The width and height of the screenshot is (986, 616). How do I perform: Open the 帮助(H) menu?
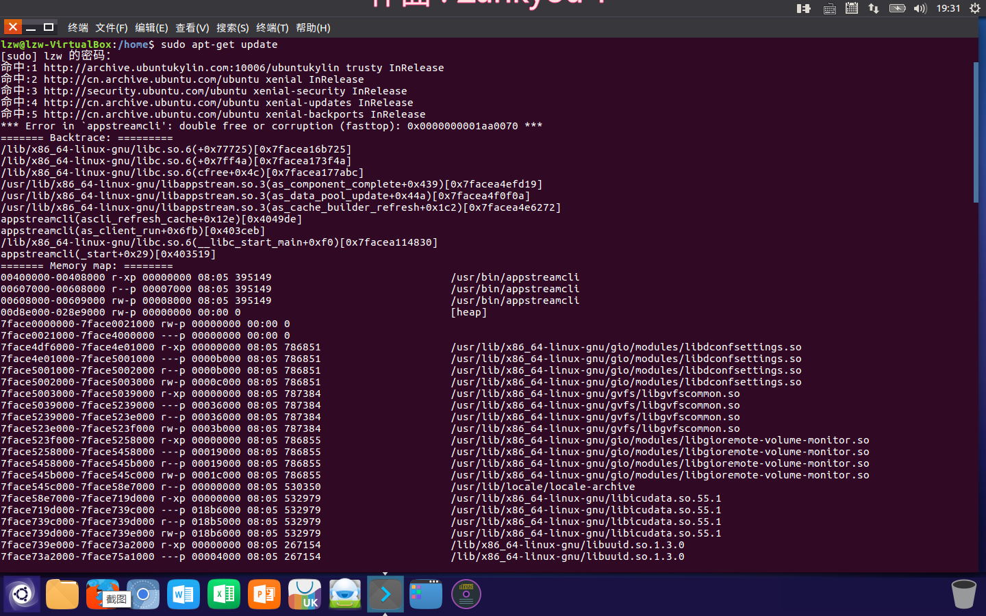pos(313,28)
